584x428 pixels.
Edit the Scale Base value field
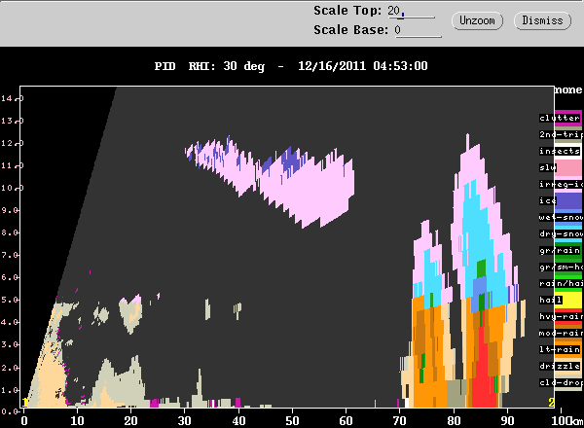418,30
